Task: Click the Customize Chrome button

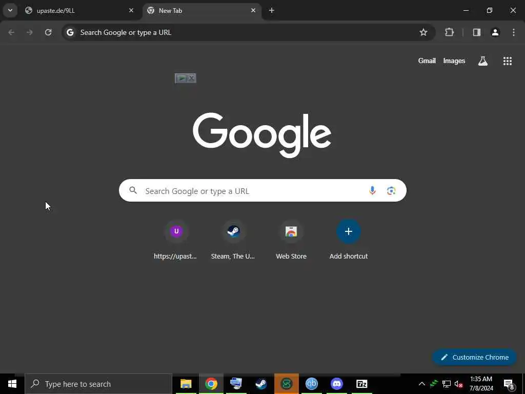Action: tap(474, 357)
